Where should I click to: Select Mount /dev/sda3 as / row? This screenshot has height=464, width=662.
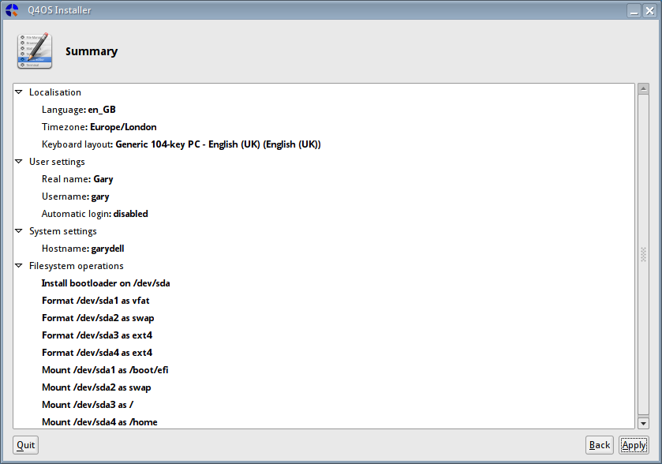click(88, 405)
